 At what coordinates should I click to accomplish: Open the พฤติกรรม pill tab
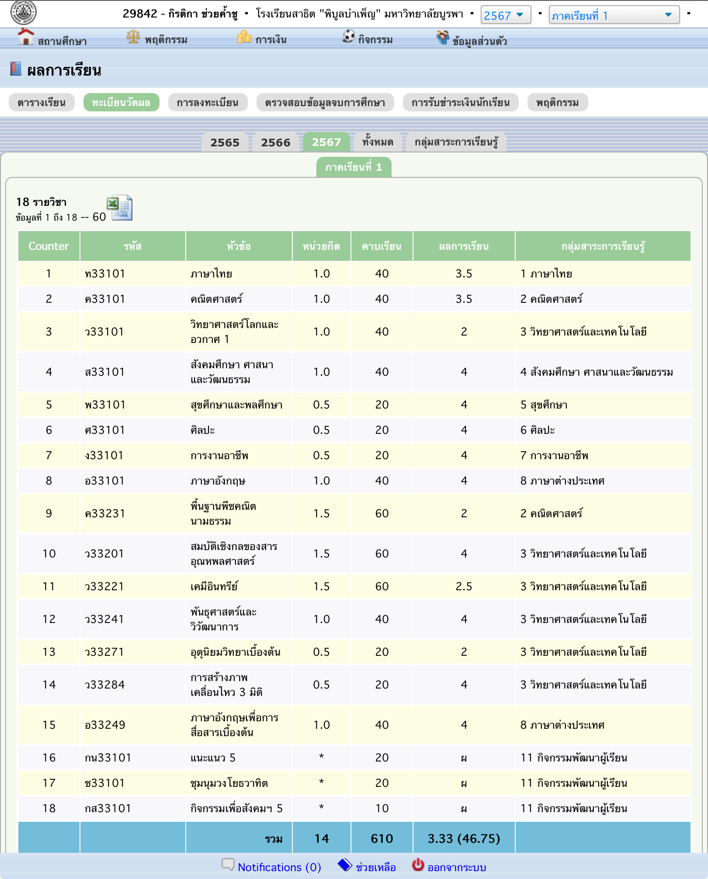tap(558, 103)
